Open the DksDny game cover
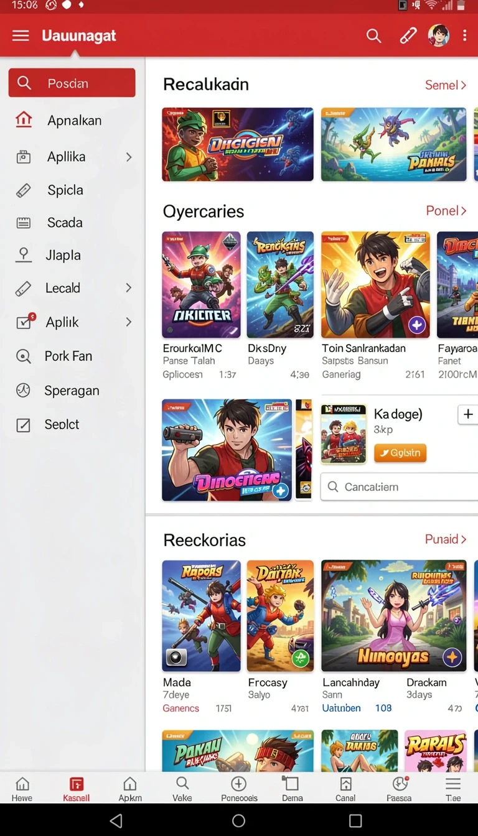478x836 pixels. (280, 285)
